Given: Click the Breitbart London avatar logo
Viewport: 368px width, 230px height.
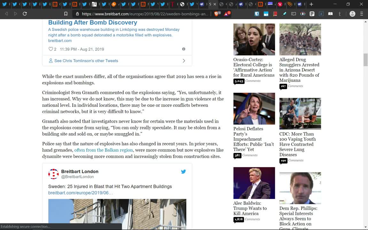Looking at the screenshot, I should click(54, 174).
